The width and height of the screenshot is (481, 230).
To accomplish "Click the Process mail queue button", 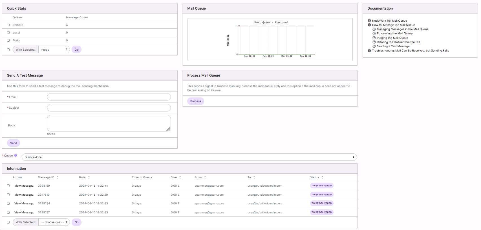I will click(x=196, y=101).
